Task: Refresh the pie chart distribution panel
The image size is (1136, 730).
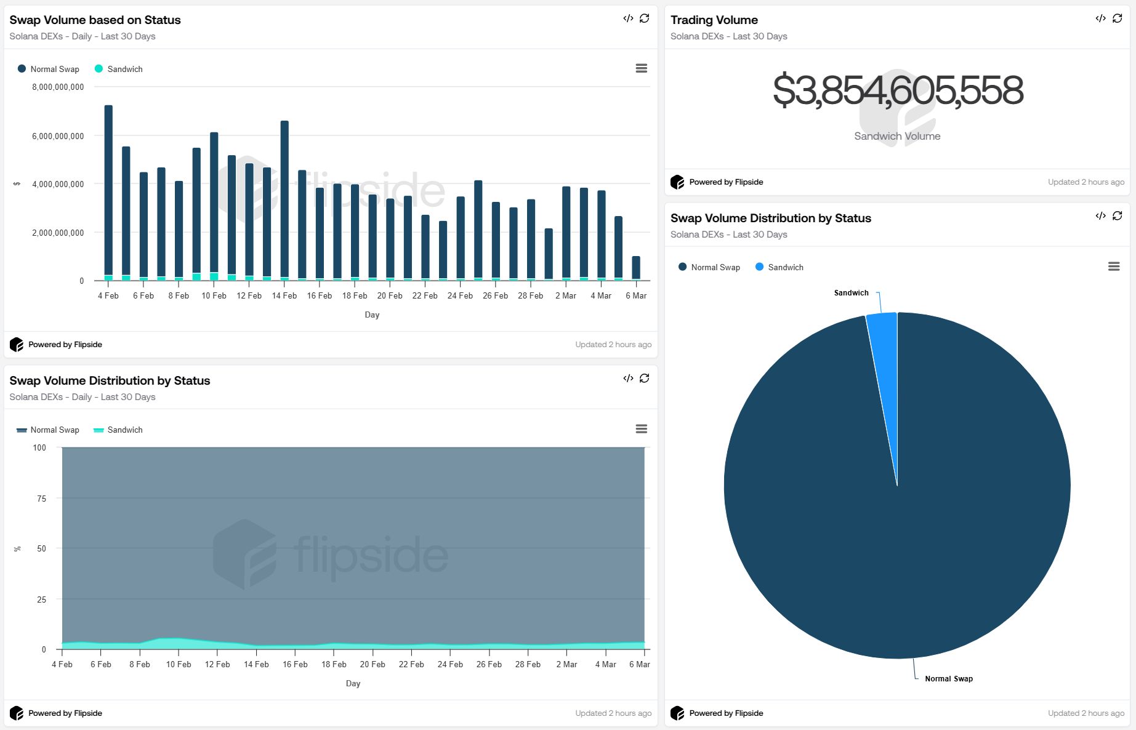Action: point(1117,216)
